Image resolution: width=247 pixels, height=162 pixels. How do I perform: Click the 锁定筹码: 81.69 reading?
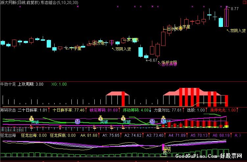coord(104,110)
